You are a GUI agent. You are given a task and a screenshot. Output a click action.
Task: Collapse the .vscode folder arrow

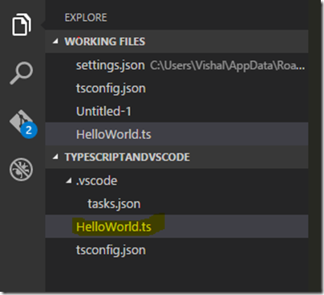69,181
